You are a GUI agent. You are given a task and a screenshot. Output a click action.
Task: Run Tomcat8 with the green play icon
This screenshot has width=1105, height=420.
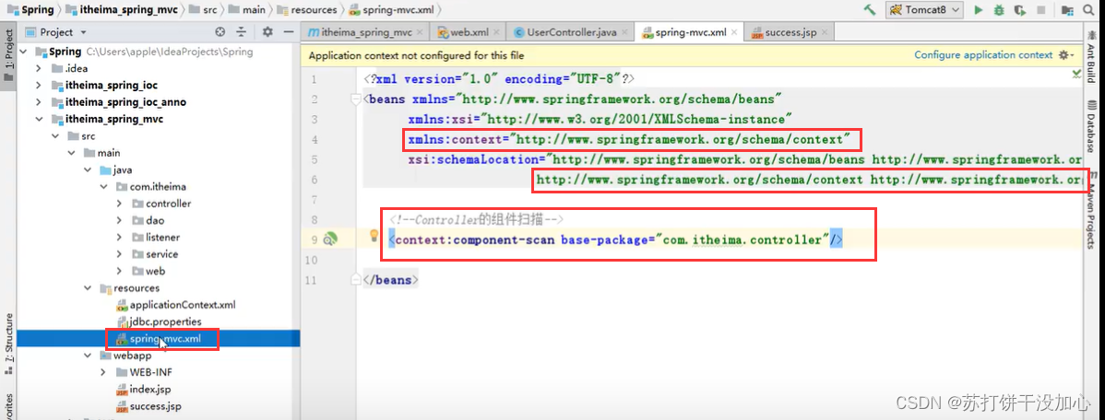tap(978, 10)
